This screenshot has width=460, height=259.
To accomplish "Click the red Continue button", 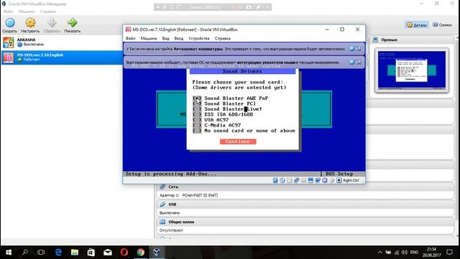I will coord(238,142).
